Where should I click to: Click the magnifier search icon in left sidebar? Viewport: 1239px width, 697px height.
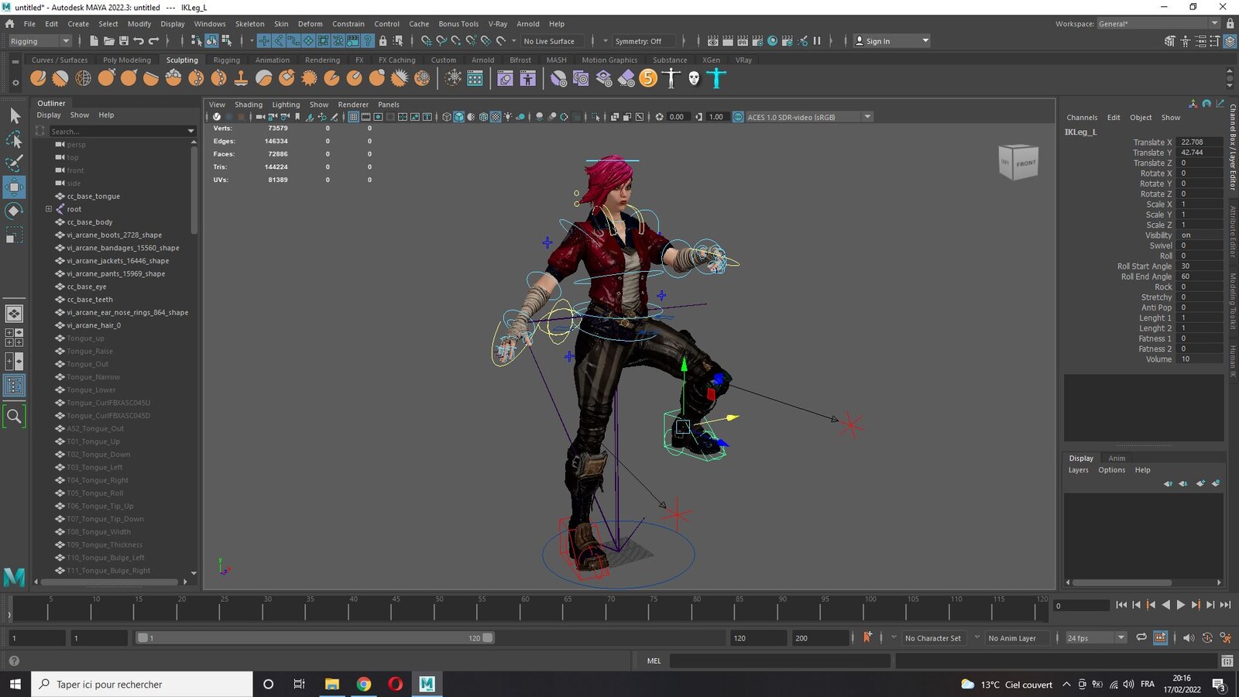14,416
